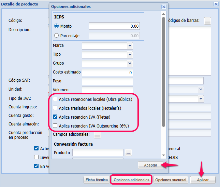220x187 pixels.
Task: Click Opciones sucursal button
Action: [x=170, y=180]
